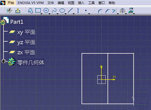The height and width of the screenshot is (110, 151).
Task: Select the bottom edge of the large rectangle
Action: tap(108, 104)
